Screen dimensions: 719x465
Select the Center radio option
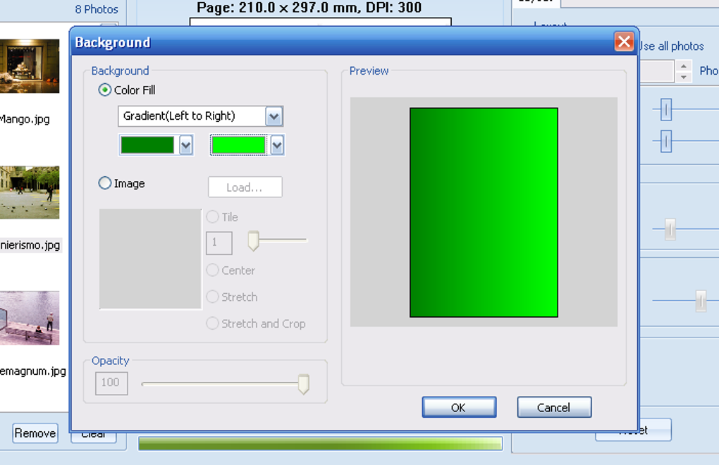(212, 270)
